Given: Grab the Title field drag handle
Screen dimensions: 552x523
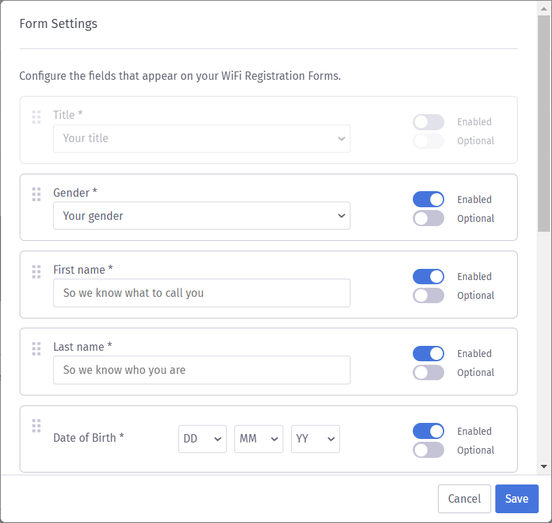Looking at the screenshot, I should (x=36, y=117).
